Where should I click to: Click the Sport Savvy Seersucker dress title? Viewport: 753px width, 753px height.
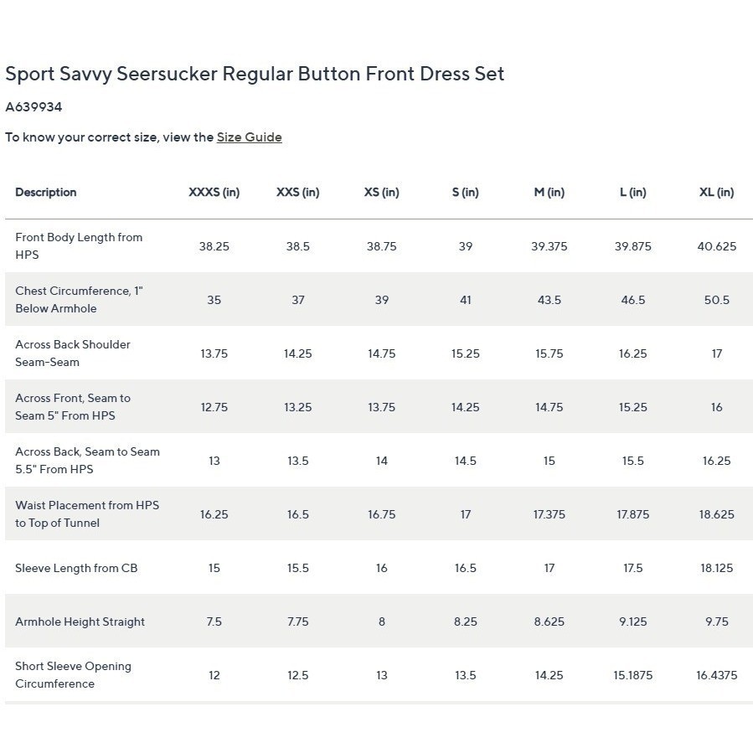[255, 74]
